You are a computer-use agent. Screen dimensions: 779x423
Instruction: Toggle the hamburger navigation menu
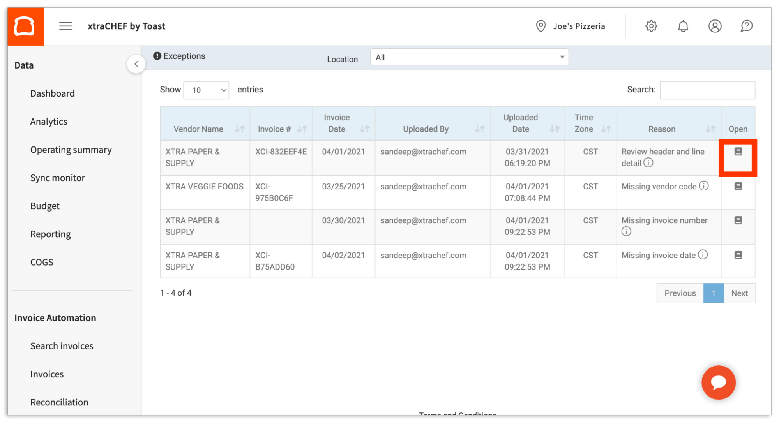click(65, 26)
